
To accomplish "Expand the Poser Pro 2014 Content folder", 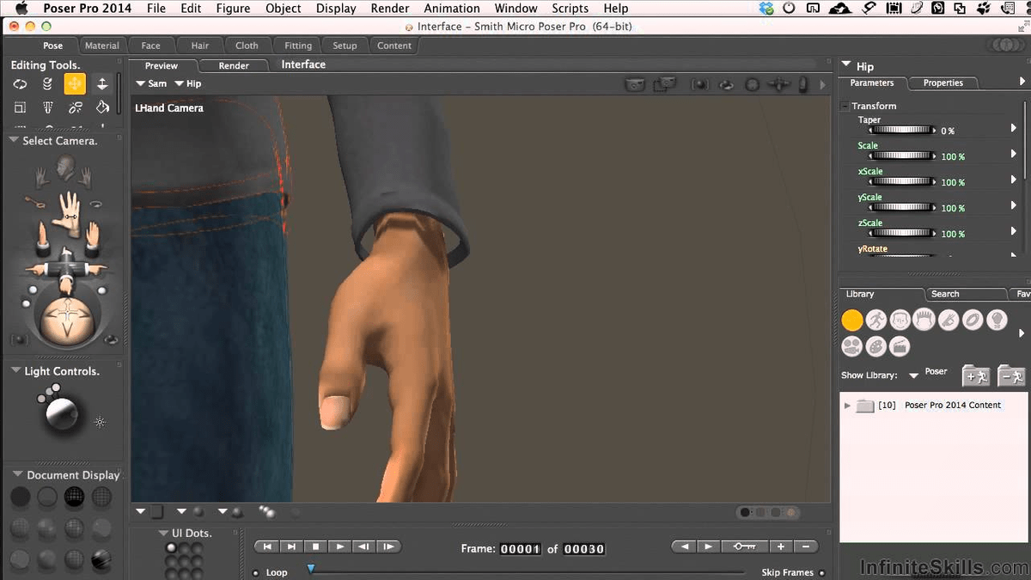I will pyautogui.click(x=847, y=404).
